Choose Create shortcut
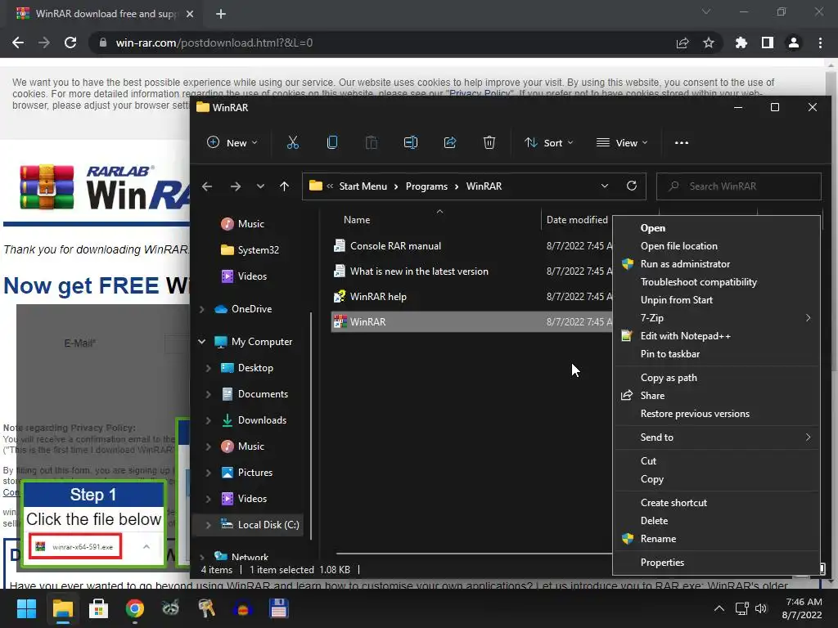 tap(717, 503)
